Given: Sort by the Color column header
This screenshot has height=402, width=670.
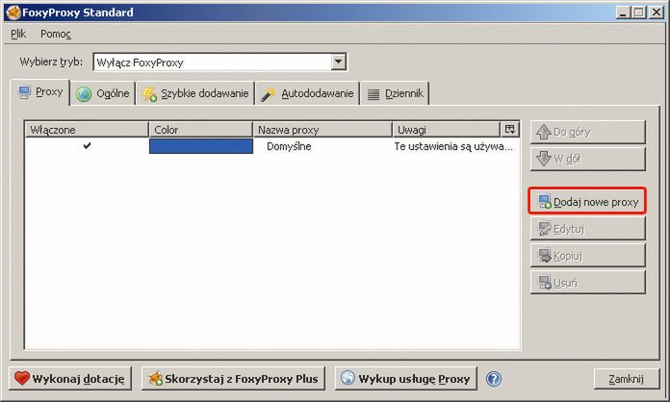Looking at the screenshot, I should [200, 130].
